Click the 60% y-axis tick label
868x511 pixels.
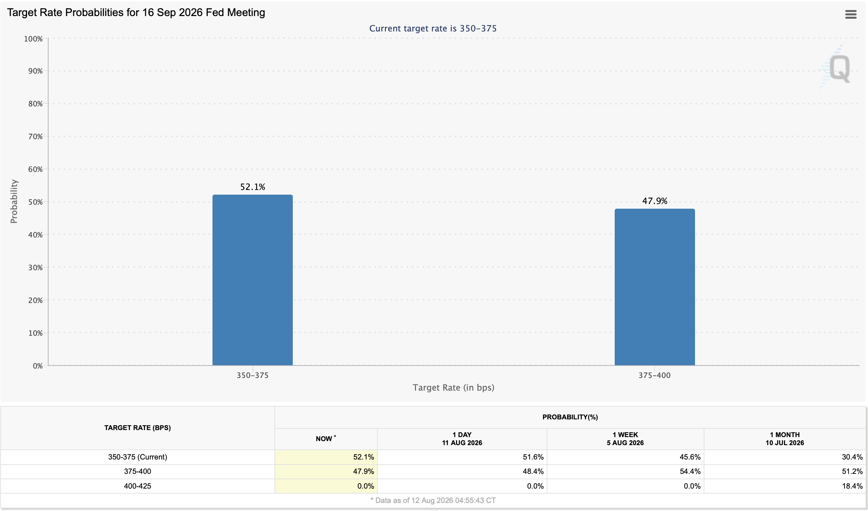click(35, 170)
